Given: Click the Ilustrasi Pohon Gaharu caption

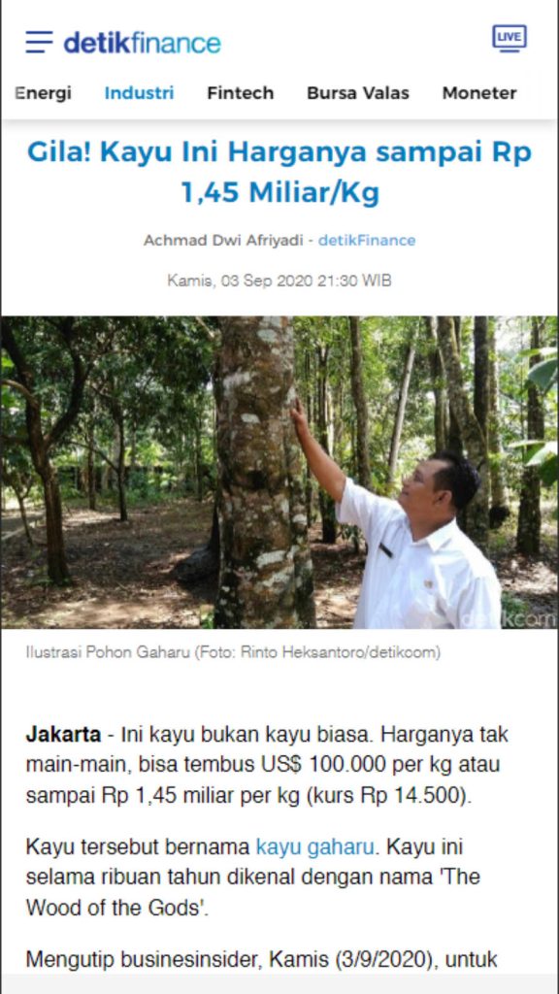Looking at the screenshot, I should pos(233,652).
